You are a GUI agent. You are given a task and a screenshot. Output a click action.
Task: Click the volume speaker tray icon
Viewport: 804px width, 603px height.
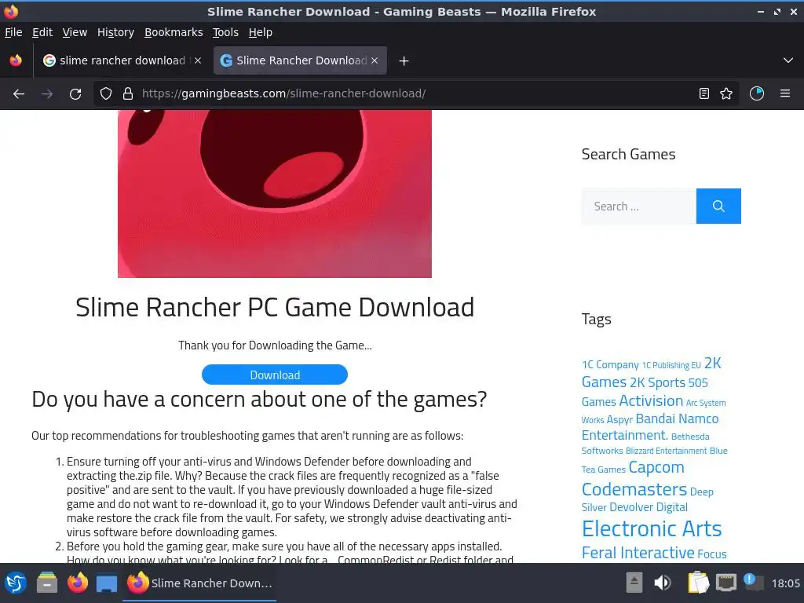663,583
